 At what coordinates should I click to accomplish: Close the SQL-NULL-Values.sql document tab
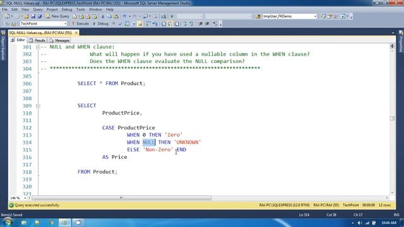click(x=76, y=33)
